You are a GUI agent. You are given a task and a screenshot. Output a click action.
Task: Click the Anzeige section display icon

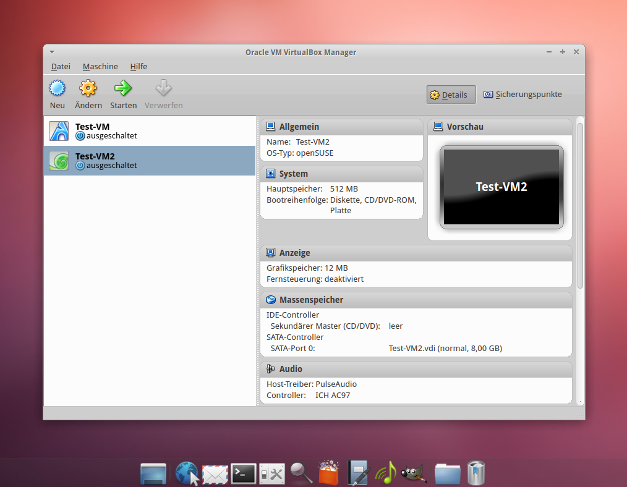tap(271, 253)
